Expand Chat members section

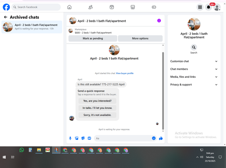pos(194,69)
